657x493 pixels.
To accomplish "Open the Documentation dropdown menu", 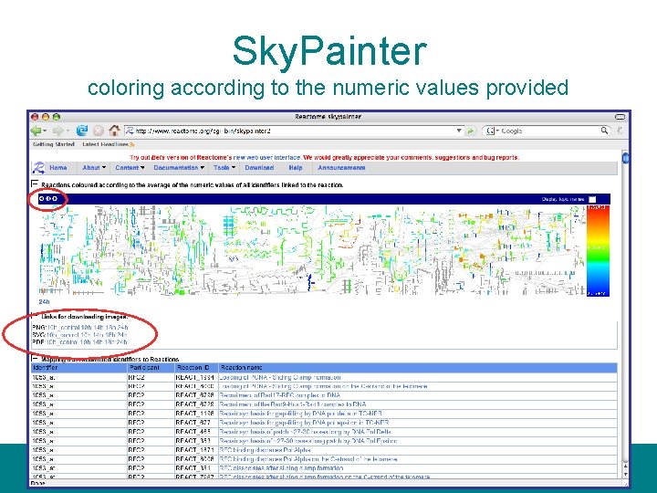I will pyautogui.click(x=179, y=168).
